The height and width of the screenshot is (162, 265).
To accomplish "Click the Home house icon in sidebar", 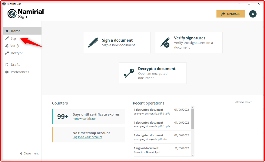I will point(7,31).
